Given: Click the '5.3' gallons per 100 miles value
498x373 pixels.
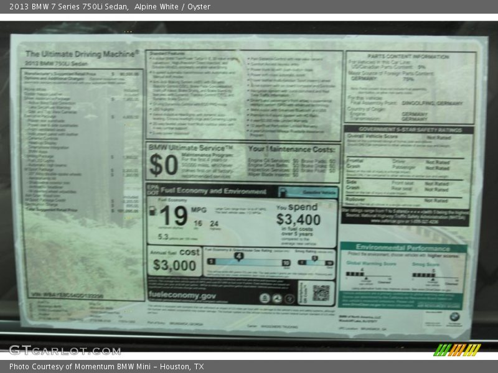Looking at the screenshot, I should point(163,237).
